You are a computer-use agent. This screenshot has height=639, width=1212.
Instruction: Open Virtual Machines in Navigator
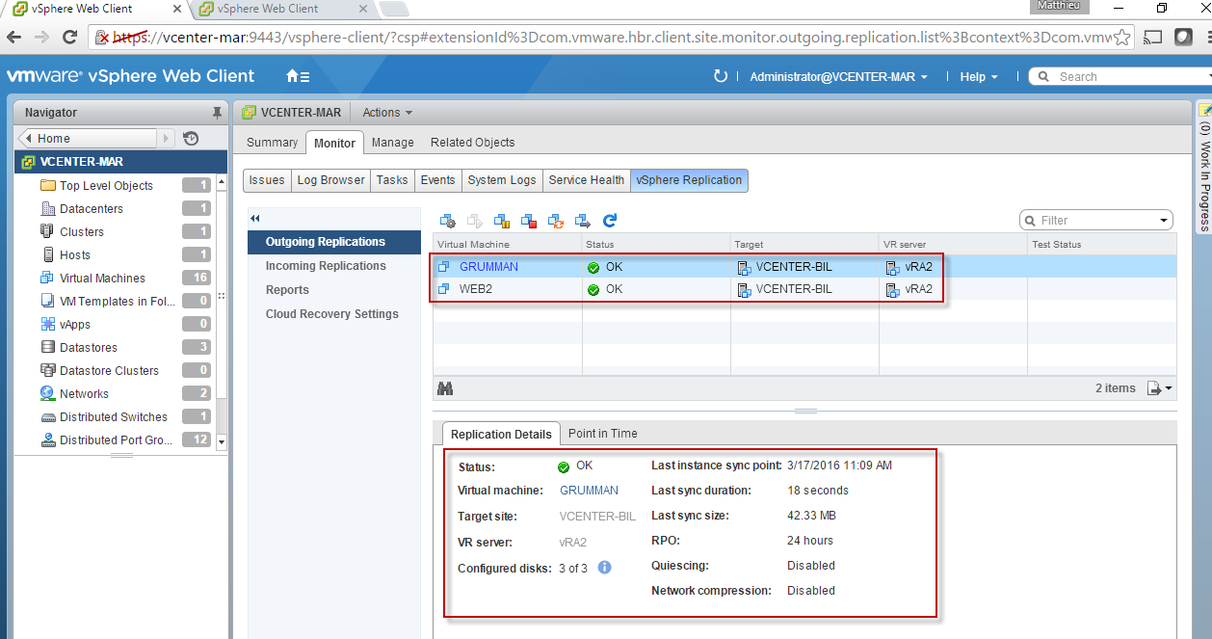pyautogui.click(x=102, y=278)
